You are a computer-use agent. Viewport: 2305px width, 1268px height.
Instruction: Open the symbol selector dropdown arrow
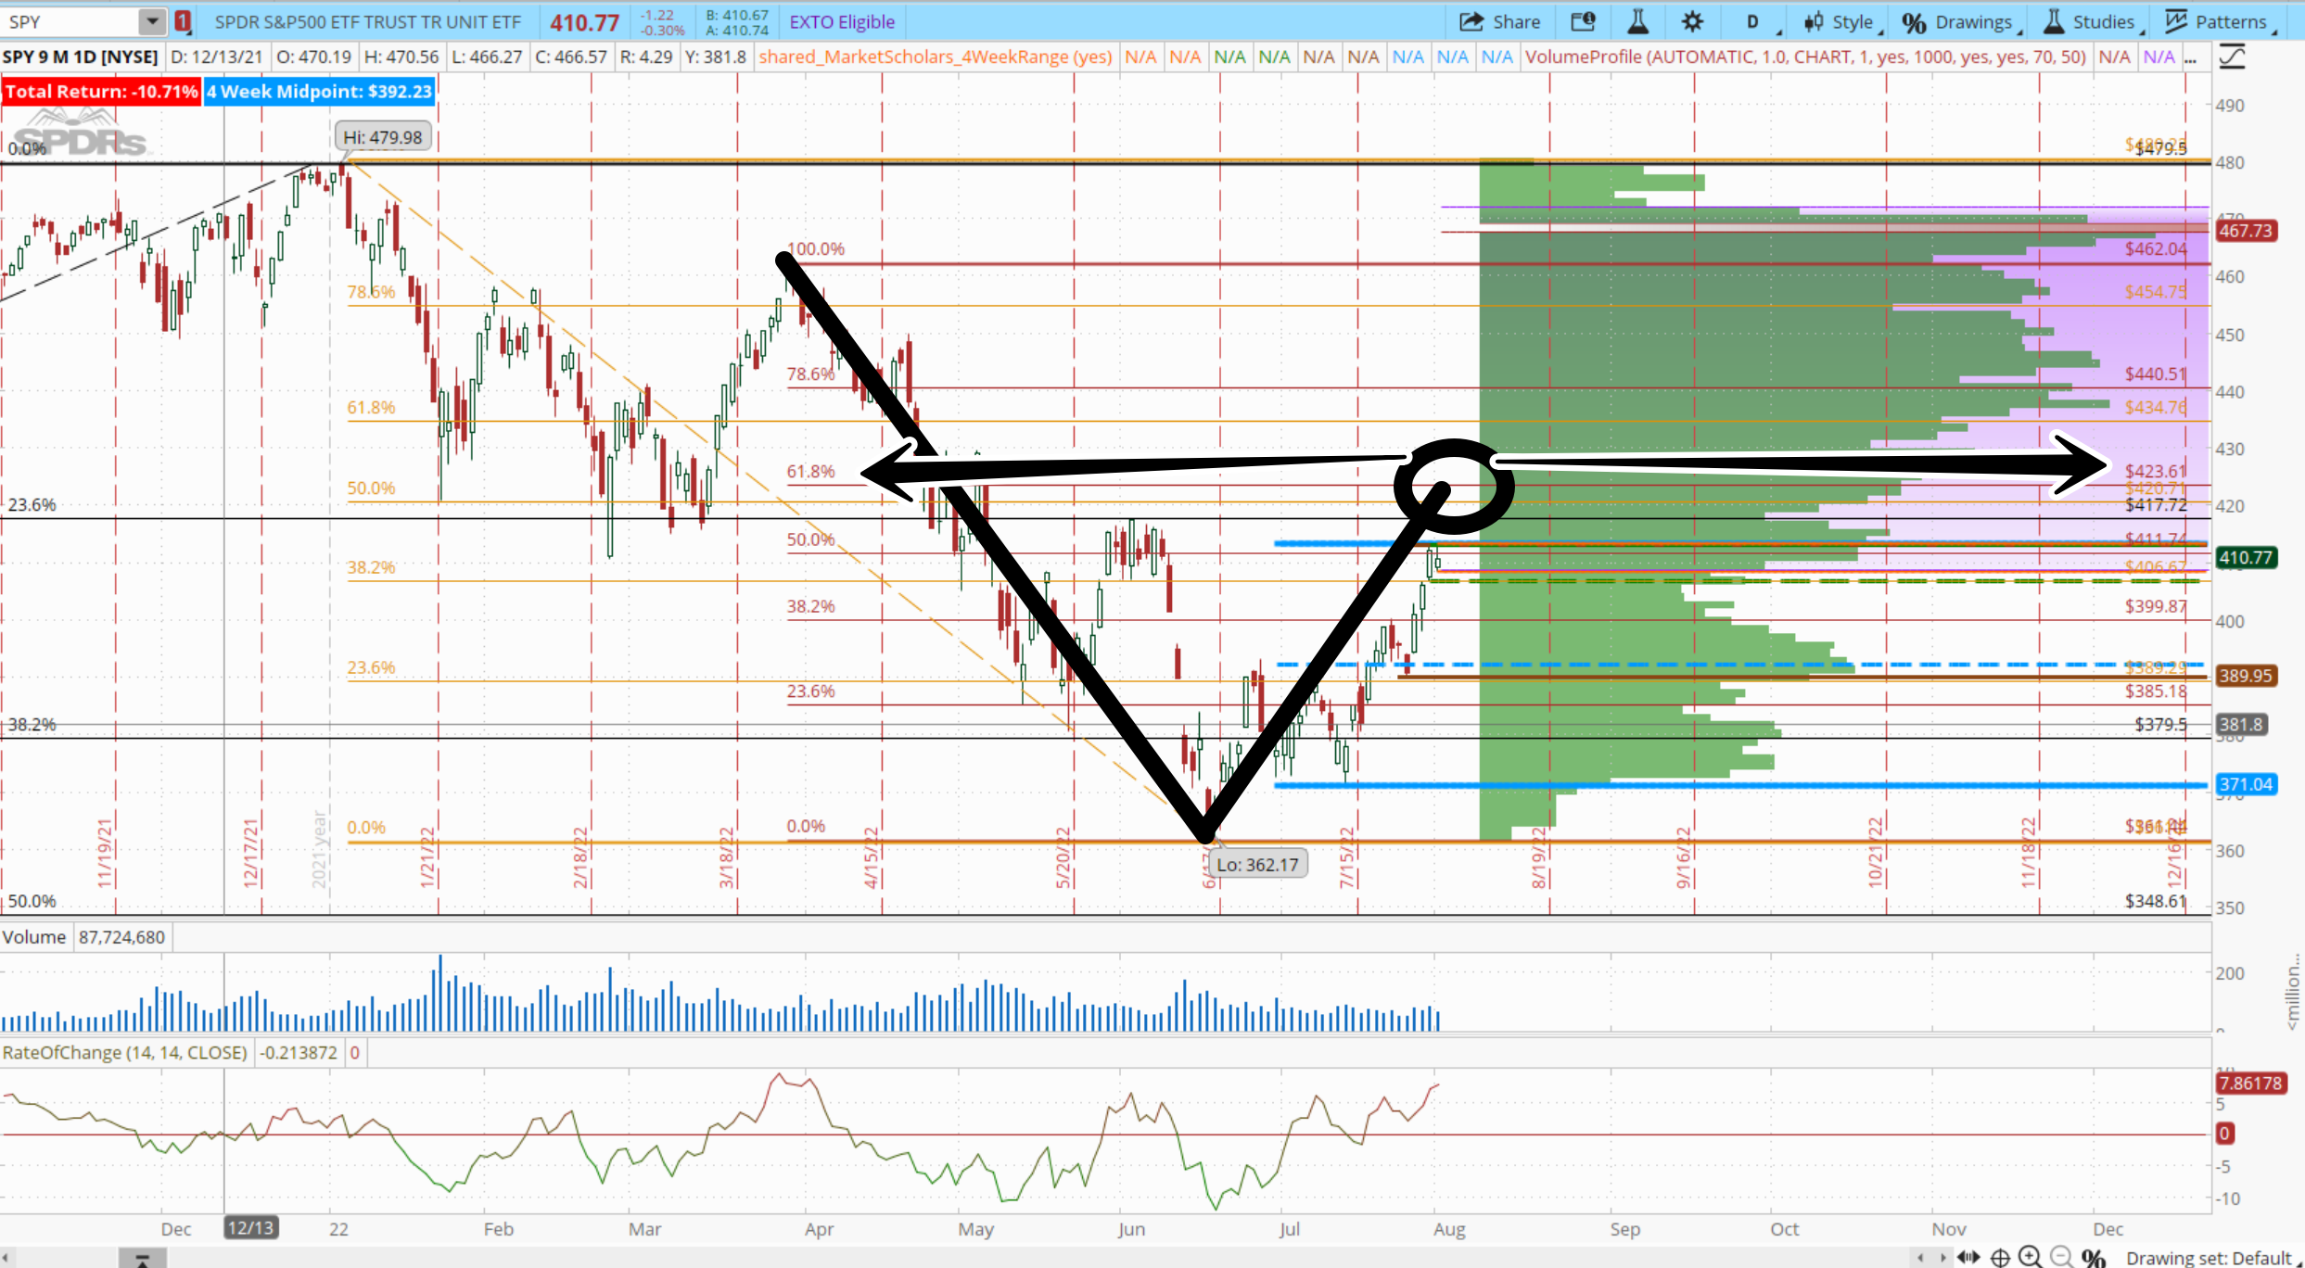152,21
